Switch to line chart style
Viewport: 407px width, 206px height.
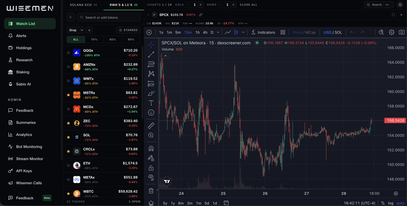point(228,32)
